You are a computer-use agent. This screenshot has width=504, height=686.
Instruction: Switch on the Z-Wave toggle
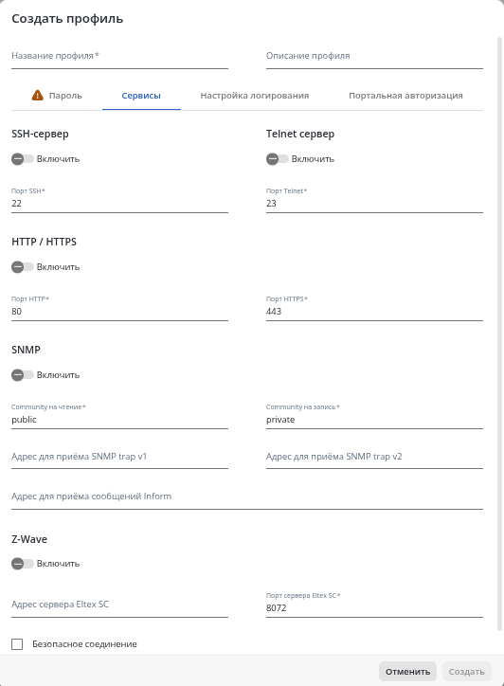23,564
